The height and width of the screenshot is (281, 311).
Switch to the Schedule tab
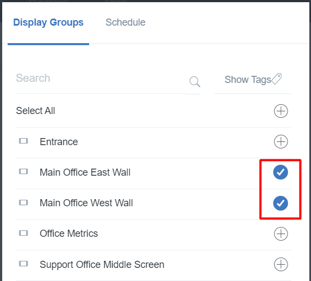click(125, 22)
